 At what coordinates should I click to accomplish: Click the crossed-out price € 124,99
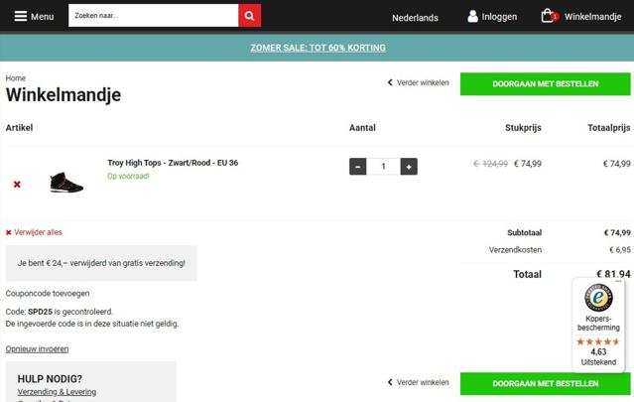pos(490,164)
